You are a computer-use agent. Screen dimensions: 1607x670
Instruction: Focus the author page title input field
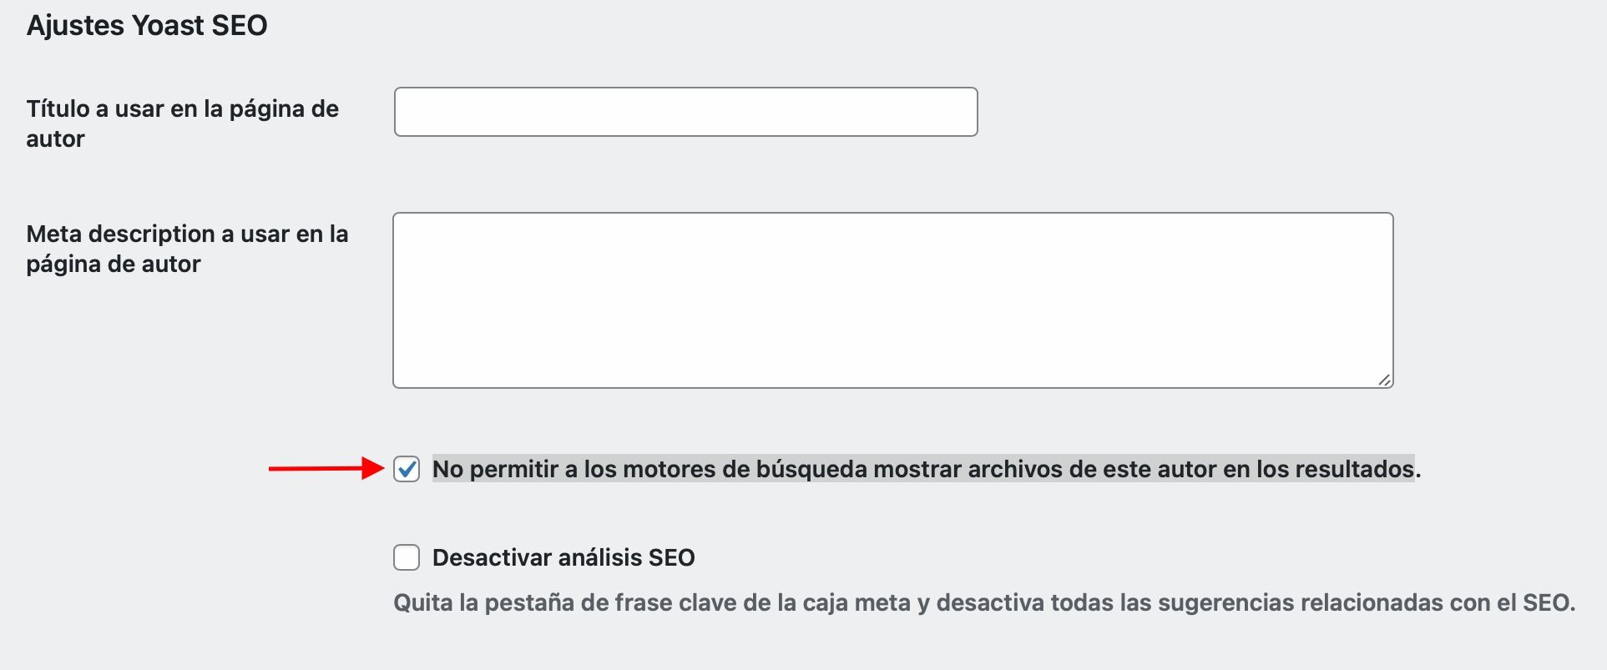pyautogui.click(x=685, y=112)
